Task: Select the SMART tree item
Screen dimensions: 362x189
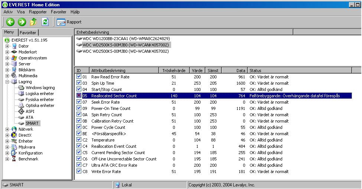Action: point(32,123)
